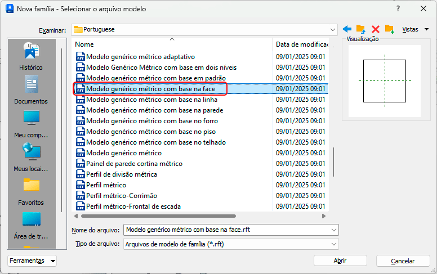This screenshot has height=274, width=437.
Task: Select Modelo genérico métrico com base no forro
Action: click(152, 121)
